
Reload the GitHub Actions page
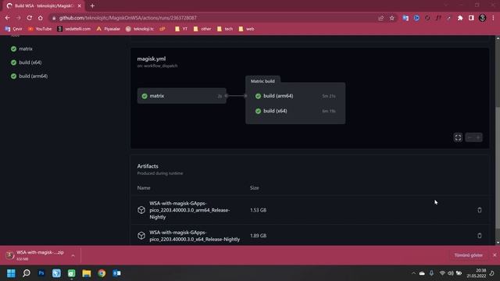(30, 18)
